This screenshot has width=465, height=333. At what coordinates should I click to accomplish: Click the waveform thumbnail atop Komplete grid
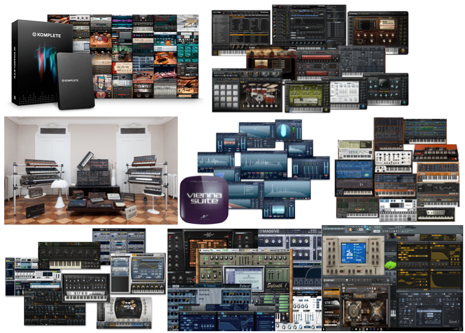tap(122, 20)
